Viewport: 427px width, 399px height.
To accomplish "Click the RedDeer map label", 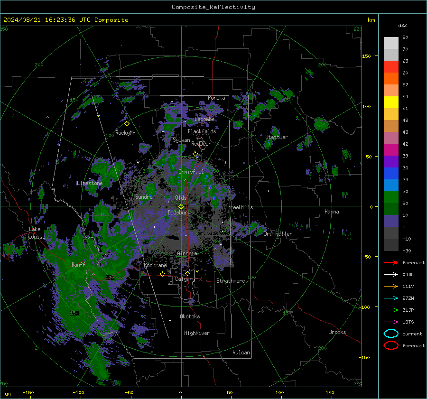I will (201, 144).
